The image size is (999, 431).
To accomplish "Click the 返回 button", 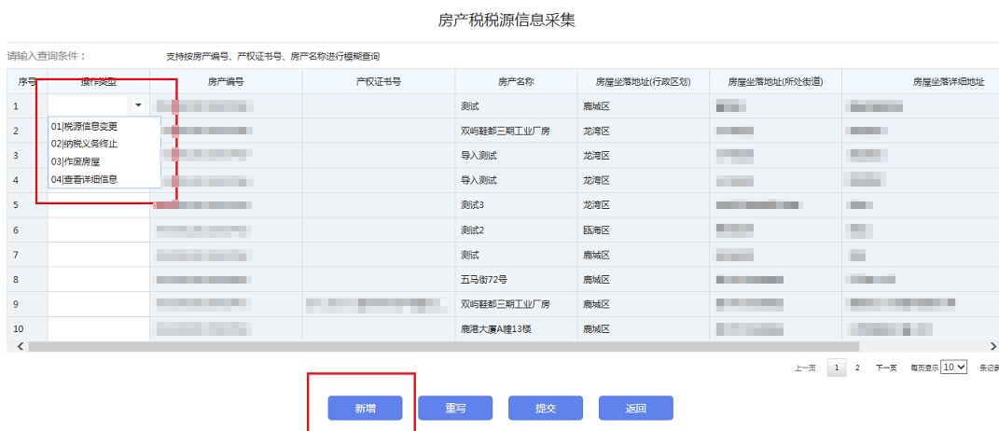I will click(635, 408).
